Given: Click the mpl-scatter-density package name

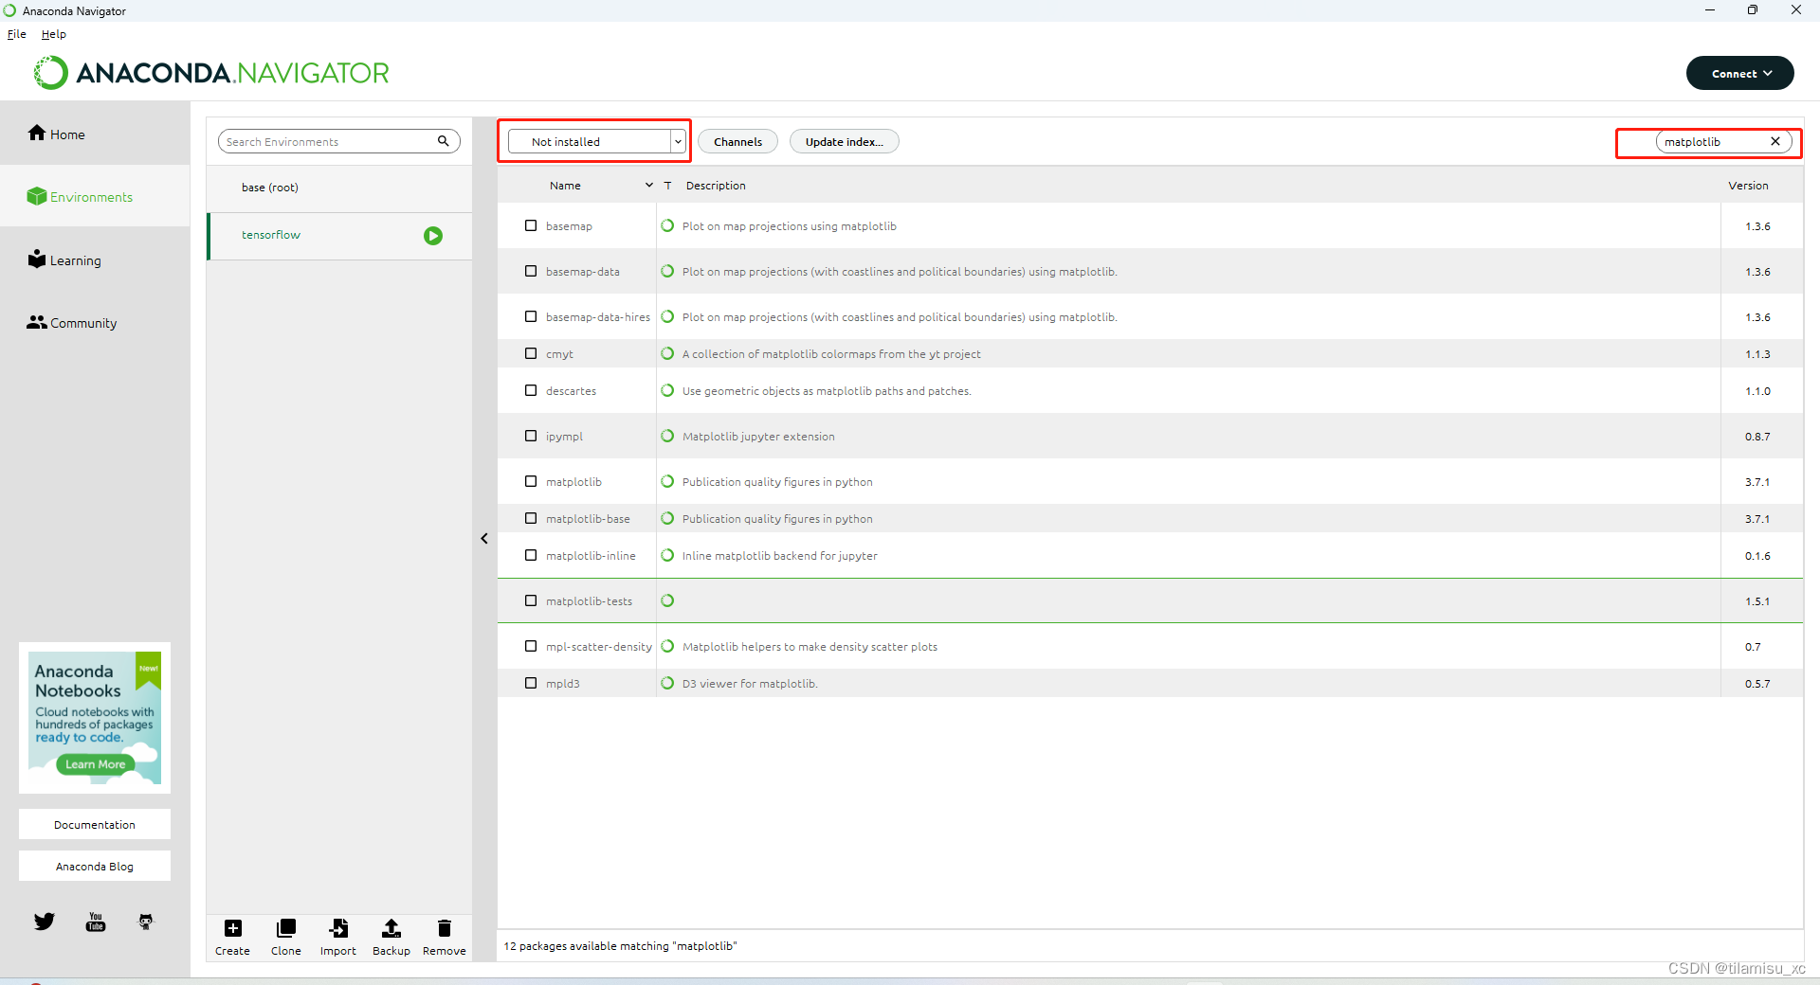Looking at the screenshot, I should [x=599, y=646].
